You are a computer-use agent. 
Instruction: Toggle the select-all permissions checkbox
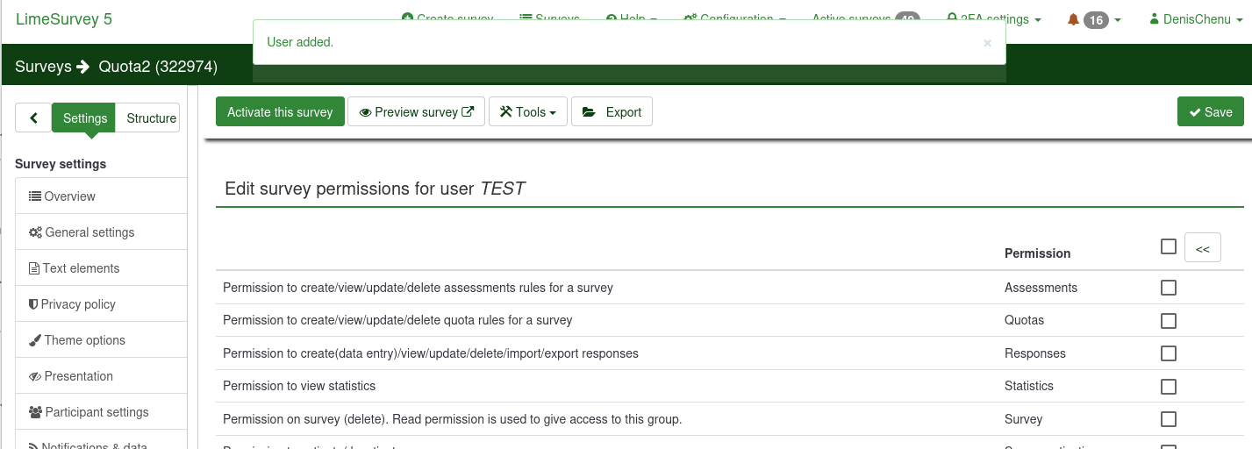point(1168,247)
